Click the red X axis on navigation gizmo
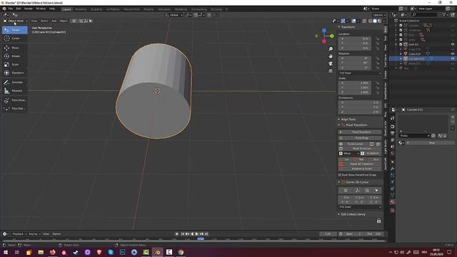The height and width of the screenshot is (257, 457). [324, 41]
